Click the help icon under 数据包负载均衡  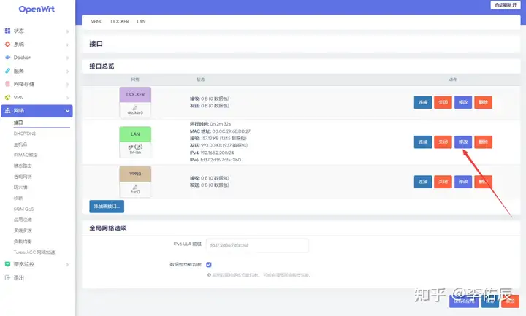pyautogui.click(x=209, y=275)
